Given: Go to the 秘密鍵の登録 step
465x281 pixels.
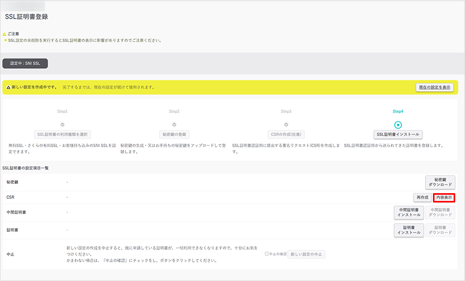Looking at the screenshot, I should pyautogui.click(x=174, y=134).
